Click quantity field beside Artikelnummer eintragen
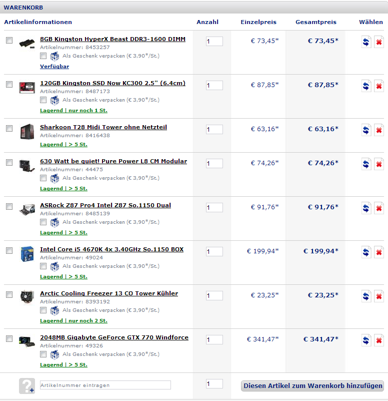The height and width of the screenshot is (401, 388). [214, 383]
